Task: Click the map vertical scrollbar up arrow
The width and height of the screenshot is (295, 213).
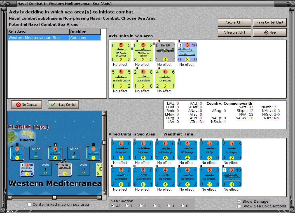Action: click(x=104, y=113)
